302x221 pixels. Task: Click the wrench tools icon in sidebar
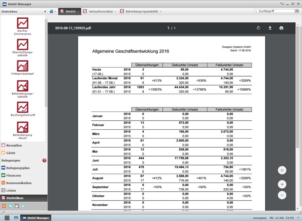(x=23, y=206)
